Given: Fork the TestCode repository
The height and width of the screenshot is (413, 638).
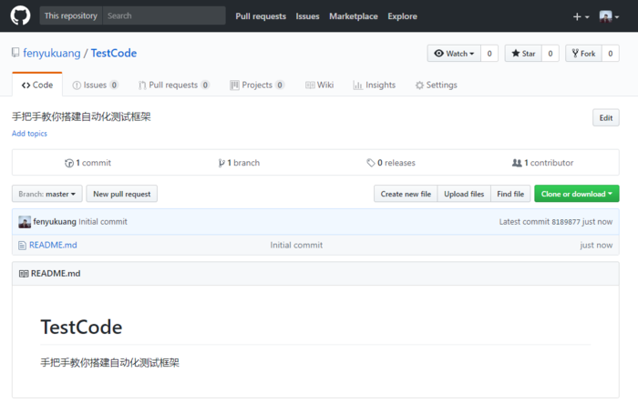Looking at the screenshot, I should click(582, 54).
